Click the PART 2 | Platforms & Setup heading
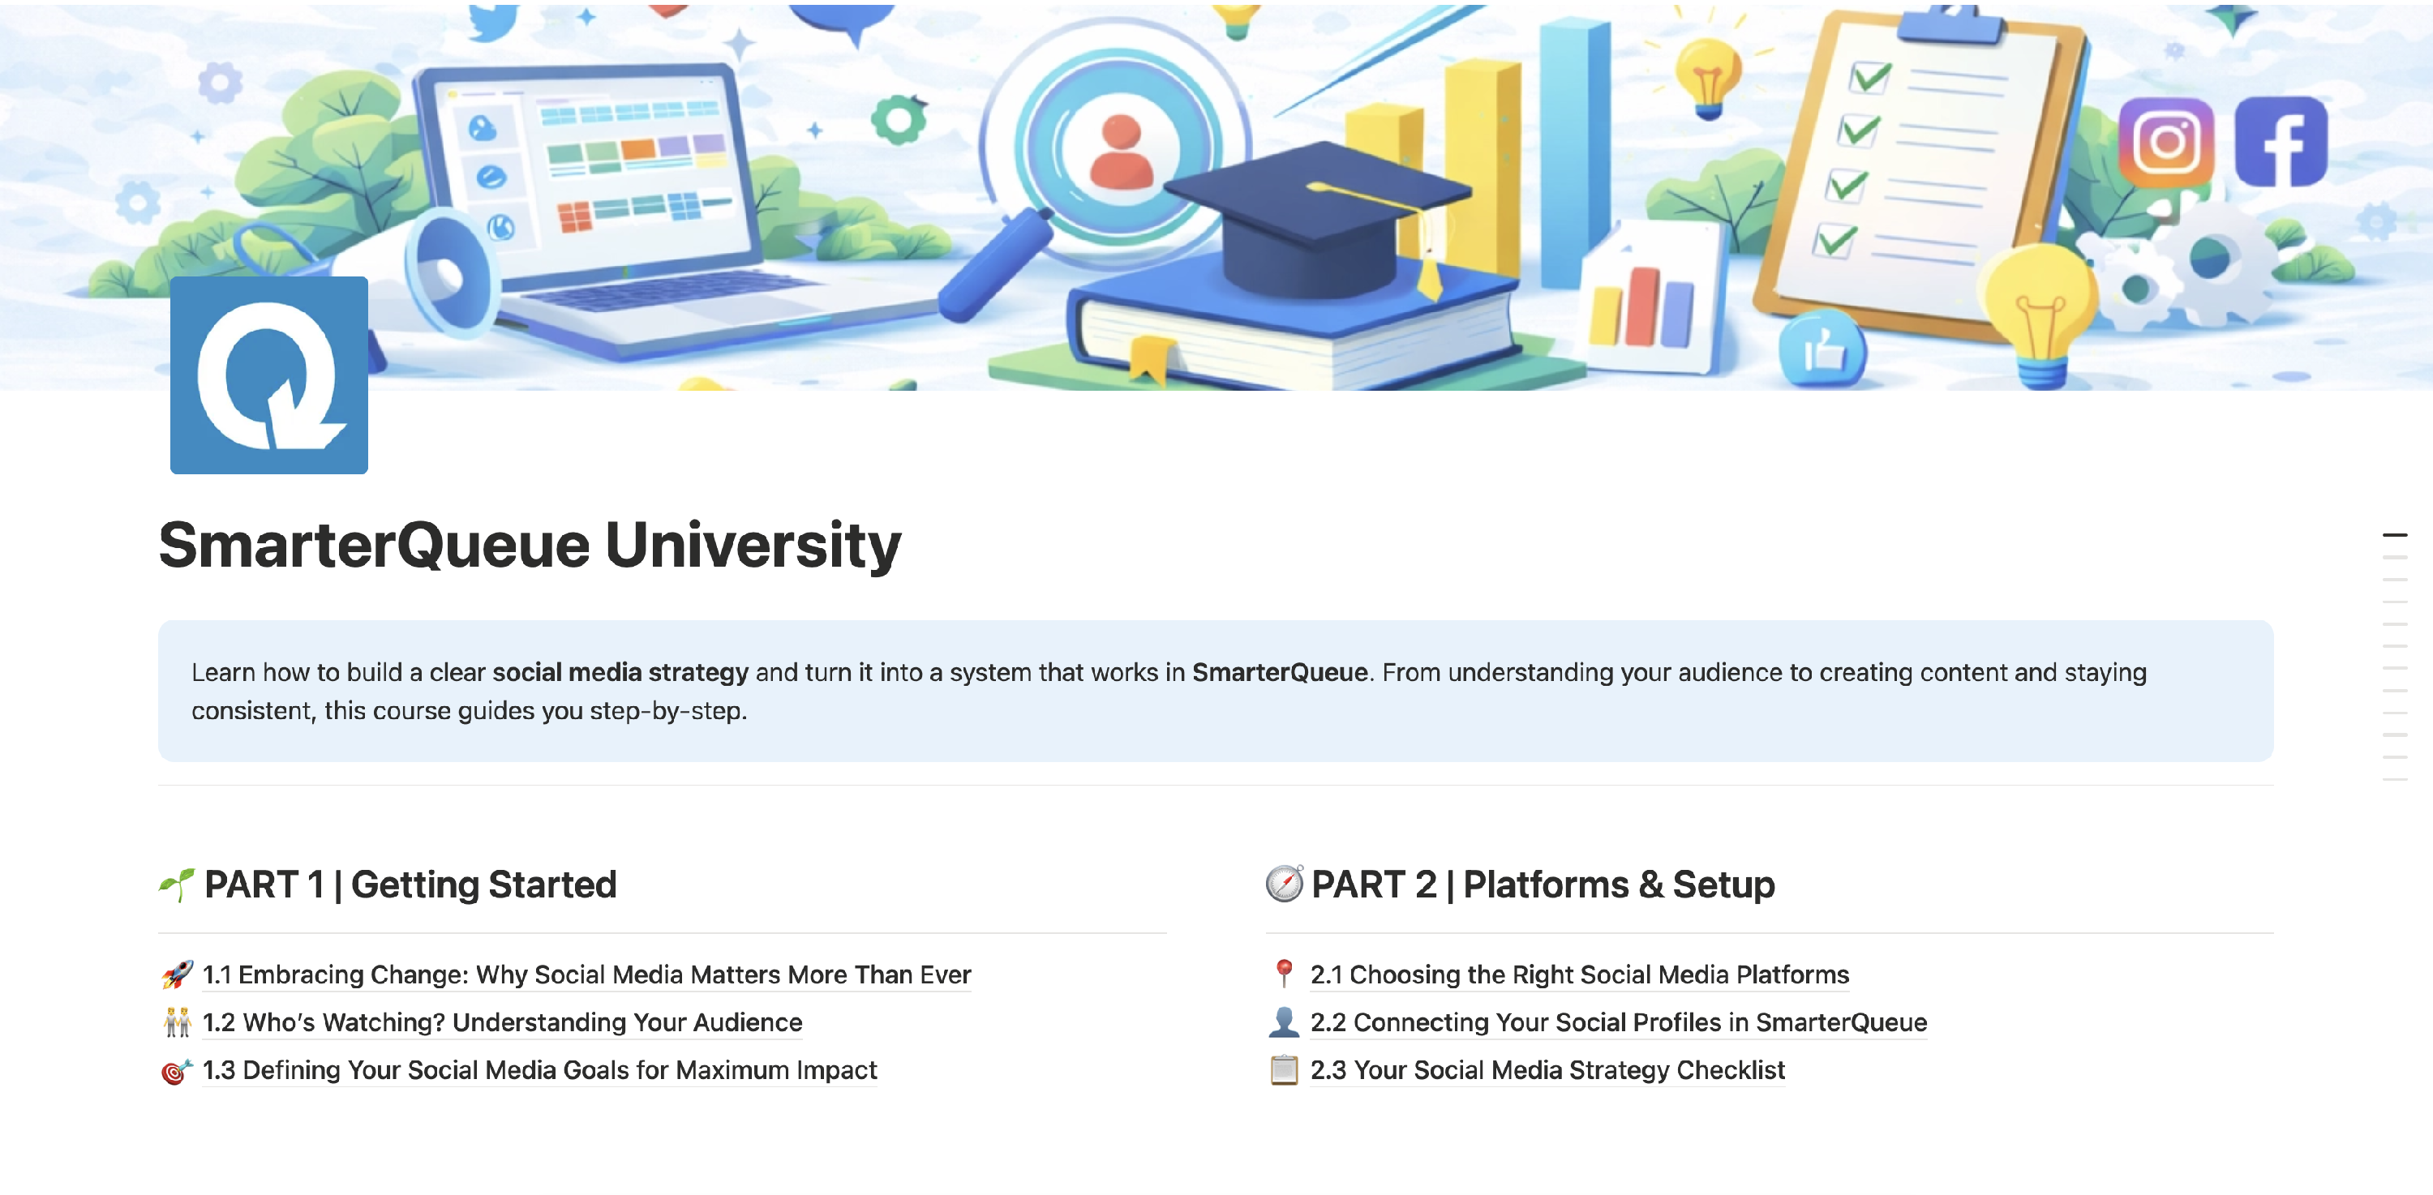This screenshot has height=1195, width=2433. point(1543,884)
